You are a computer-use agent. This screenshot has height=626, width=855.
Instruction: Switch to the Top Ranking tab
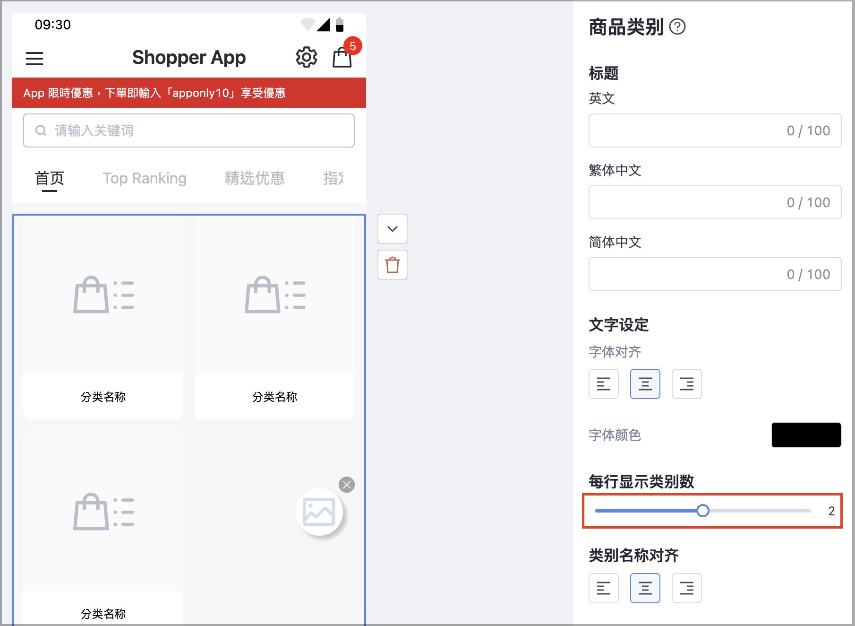coord(145,178)
